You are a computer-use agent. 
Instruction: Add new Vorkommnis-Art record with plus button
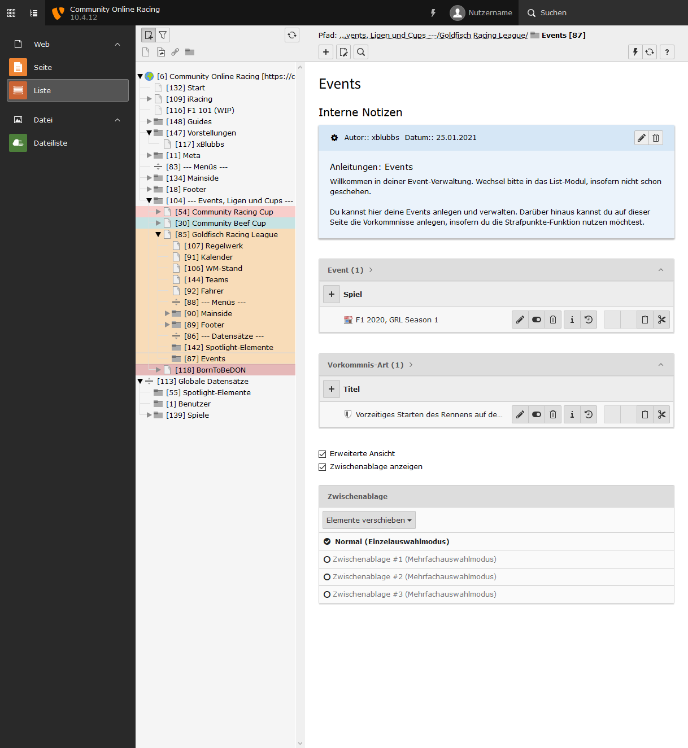click(332, 389)
